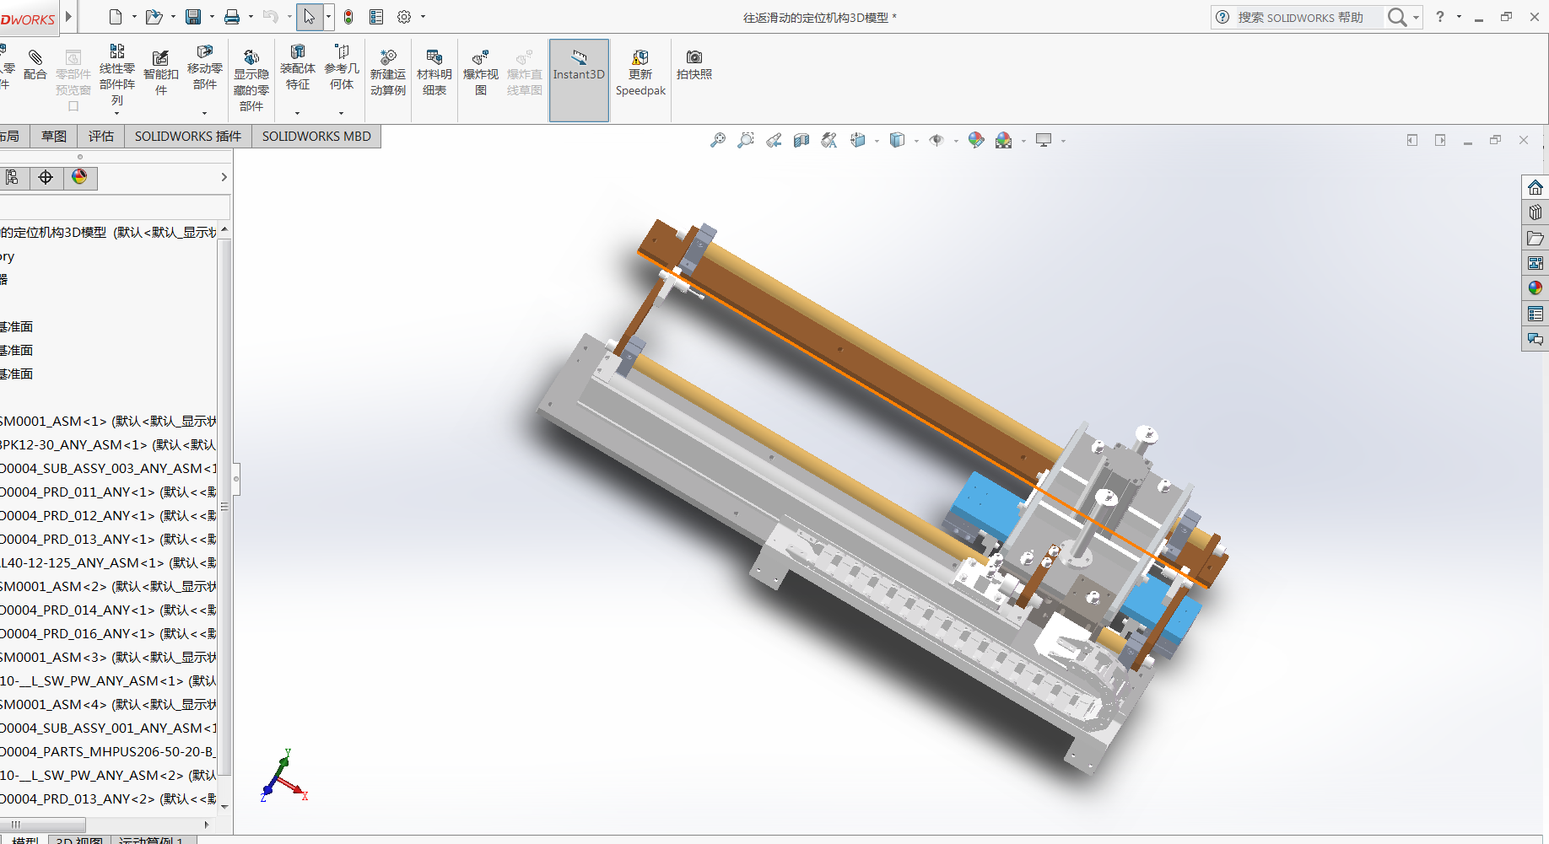Switch to the SOLIDWORKS MBD tab
This screenshot has height=844, width=1549.
click(x=316, y=136)
